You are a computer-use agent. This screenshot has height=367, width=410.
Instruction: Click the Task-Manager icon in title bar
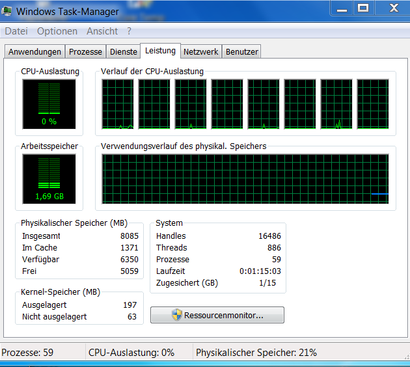[x=7, y=11]
